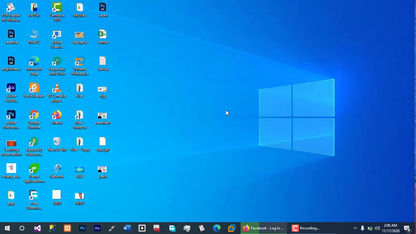Launch Adobe Audition from the desktop
Image resolution: width=416 pixels, height=234 pixels.
pyautogui.click(x=11, y=93)
